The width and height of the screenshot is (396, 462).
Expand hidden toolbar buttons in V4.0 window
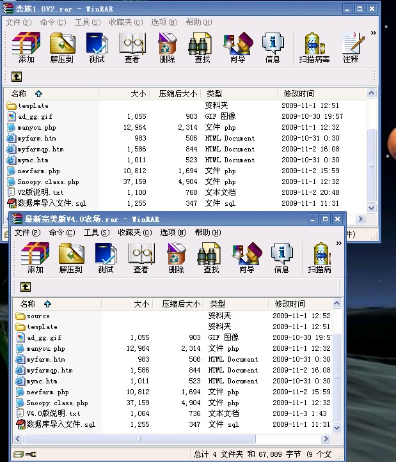coord(339,243)
